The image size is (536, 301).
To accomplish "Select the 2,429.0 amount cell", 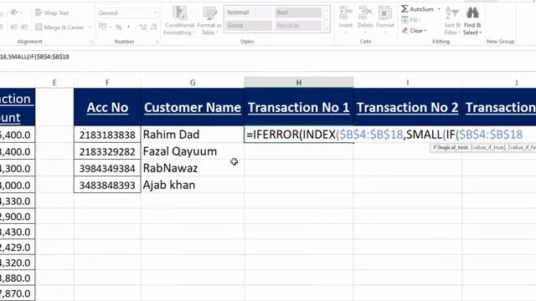I will point(17,247).
